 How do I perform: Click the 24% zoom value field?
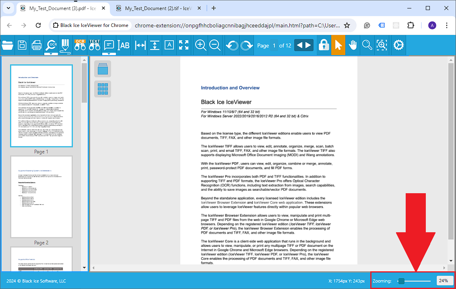click(x=445, y=281)
